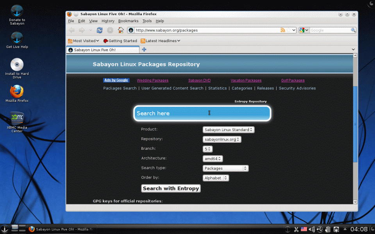This screenshot has height=234, width=375.
Task: Open Repository dropdown sabayonlinux.org
Action: pyautogui.click(x=222, y=139)
